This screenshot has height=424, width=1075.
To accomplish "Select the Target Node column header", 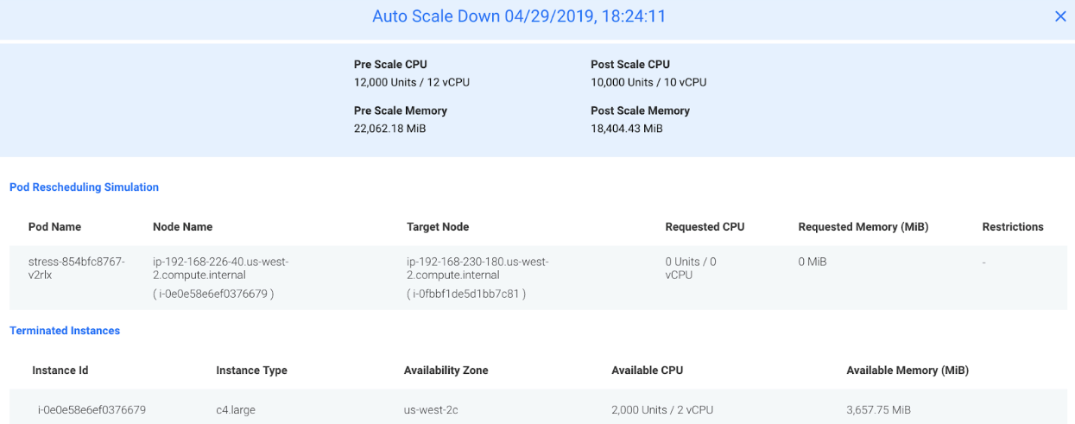I will point(438,227).
